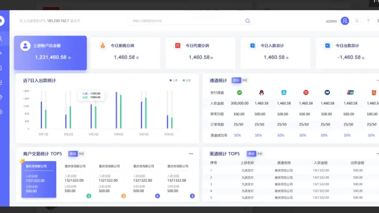Image resolution: width=379 pixels, height=213 pixels.
Task: Click 1321322.00 in table row 5
Action: pos(321,197)
